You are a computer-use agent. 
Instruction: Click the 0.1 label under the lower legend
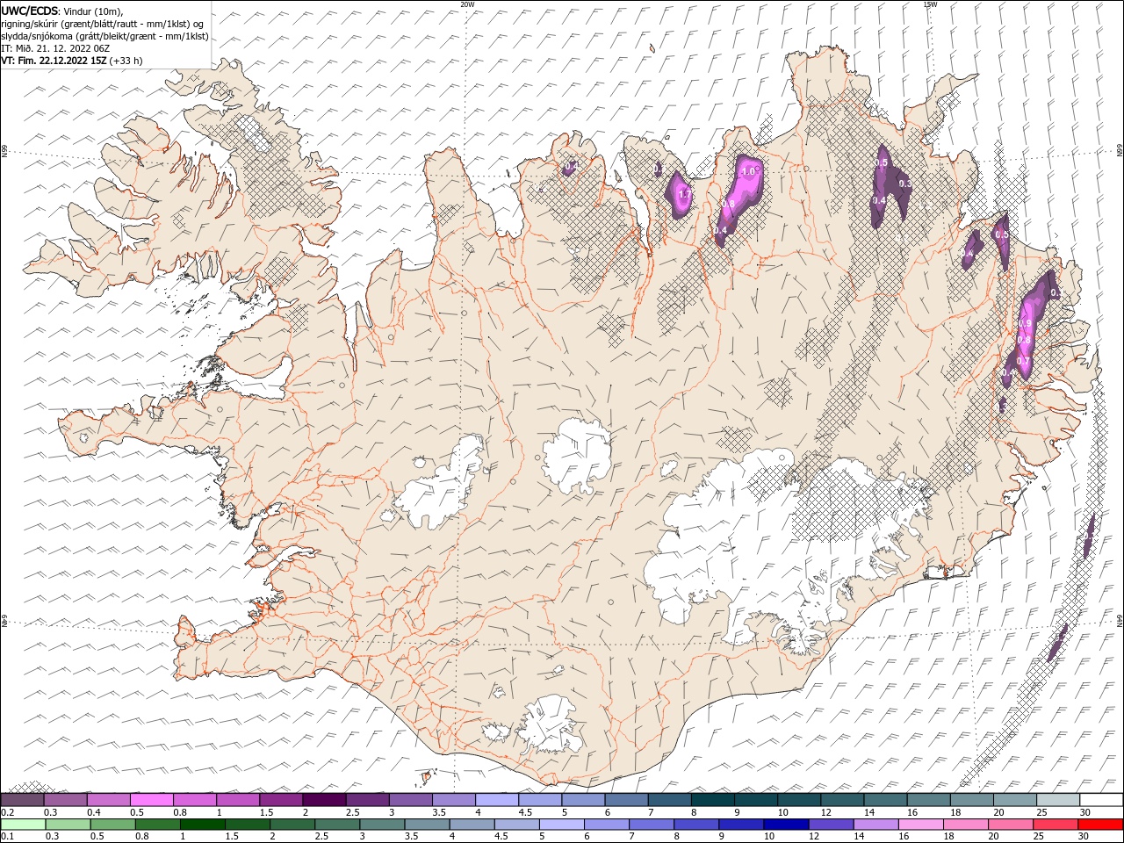coord(6,837)
